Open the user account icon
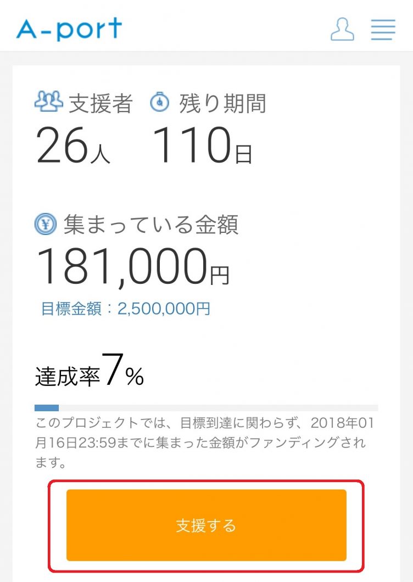Image resolution: width=413 pixels, height=582 pixels. coord(342,29)
